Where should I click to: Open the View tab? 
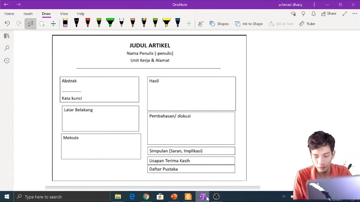(64, 14)
